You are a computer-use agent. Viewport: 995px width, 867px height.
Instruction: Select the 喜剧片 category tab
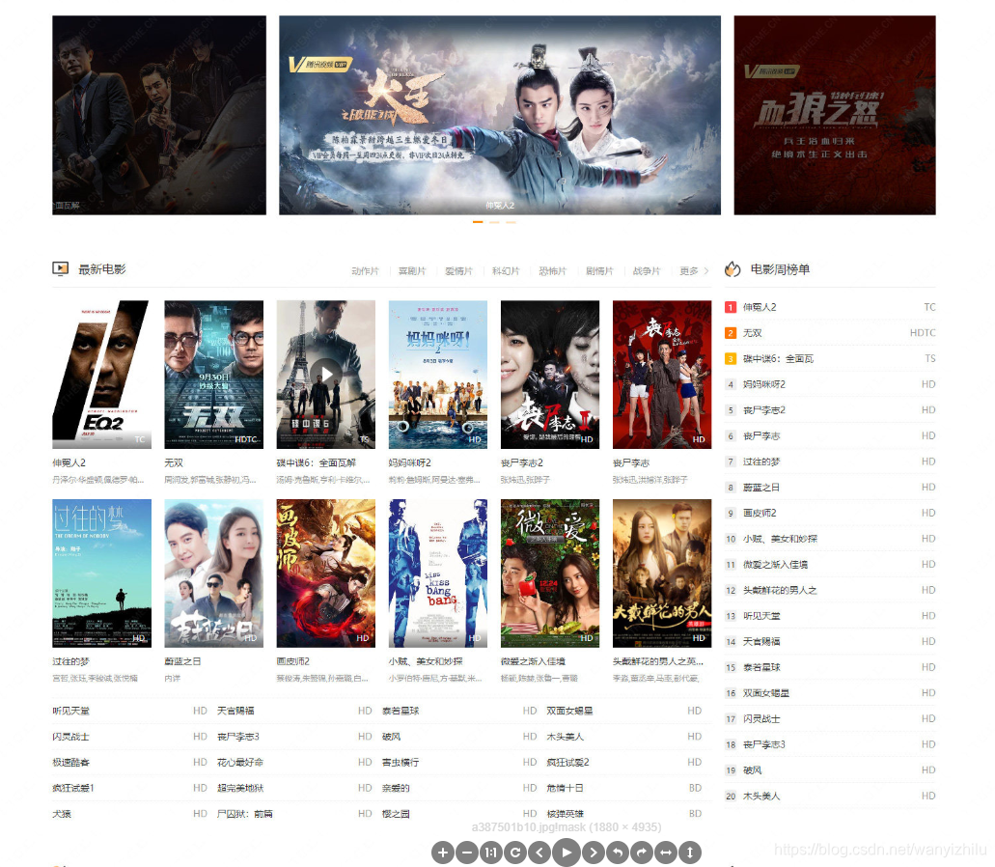412,271
